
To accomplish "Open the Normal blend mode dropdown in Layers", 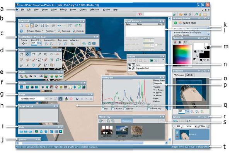I will tap(189, 126).
